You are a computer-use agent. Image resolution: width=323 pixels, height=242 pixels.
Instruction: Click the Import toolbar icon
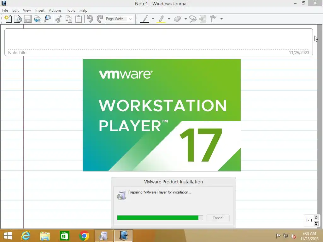click(x=38, y=19)
